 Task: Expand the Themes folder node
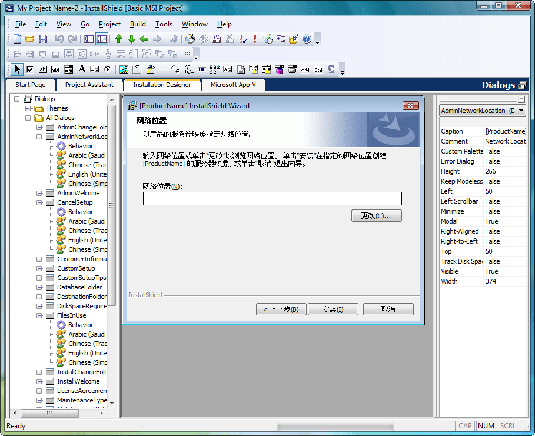28,108
